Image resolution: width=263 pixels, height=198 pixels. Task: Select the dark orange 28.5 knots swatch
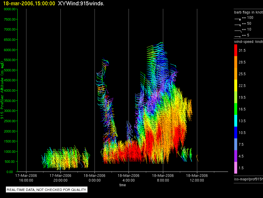click(236, 62)
